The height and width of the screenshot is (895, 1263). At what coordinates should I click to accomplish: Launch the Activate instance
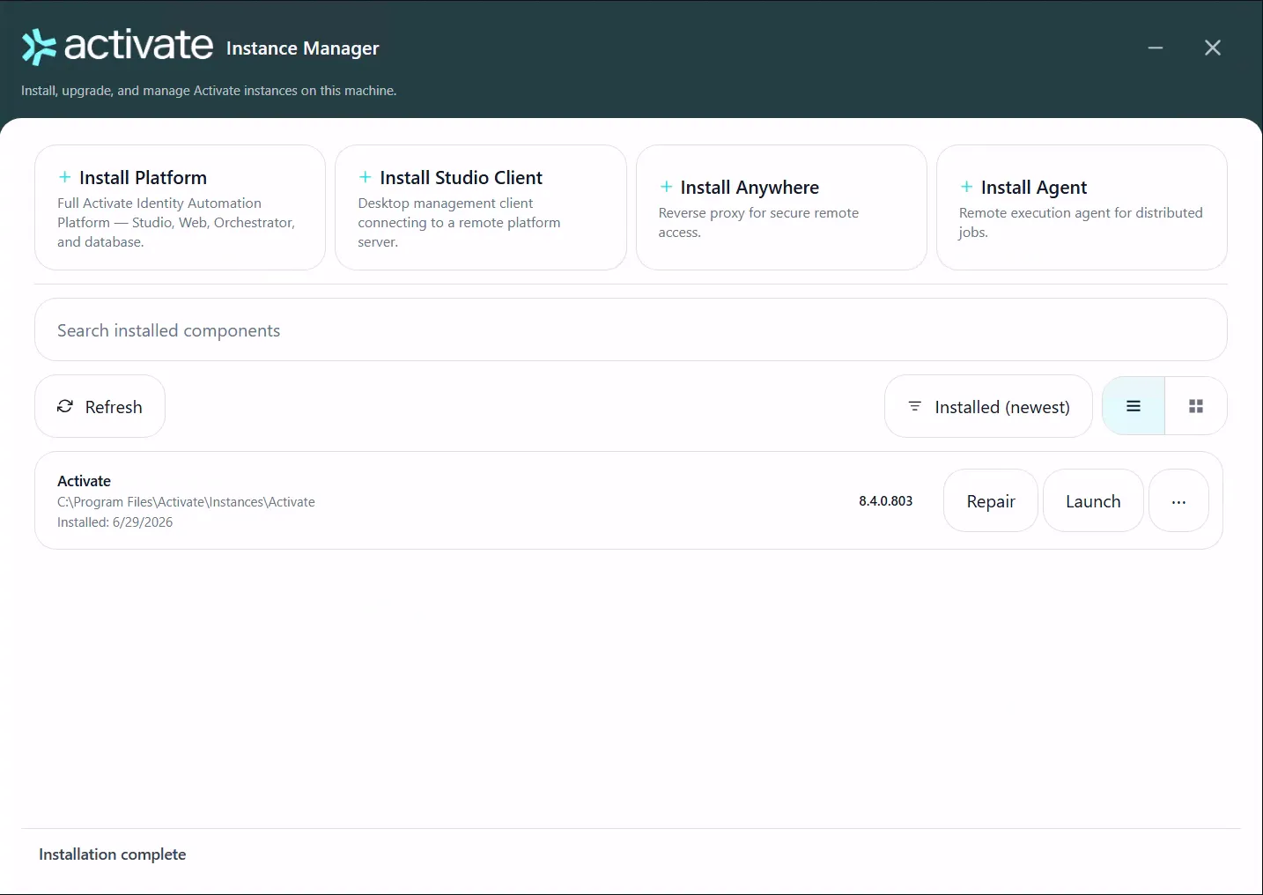1093,501
